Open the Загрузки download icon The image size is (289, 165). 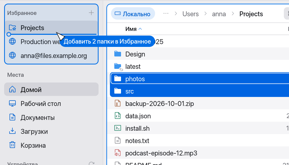click(12, 131)
